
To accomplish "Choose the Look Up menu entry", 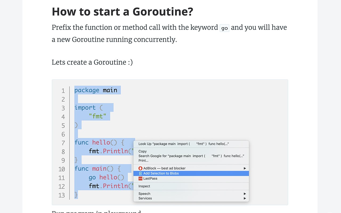I will coord(184,144).
